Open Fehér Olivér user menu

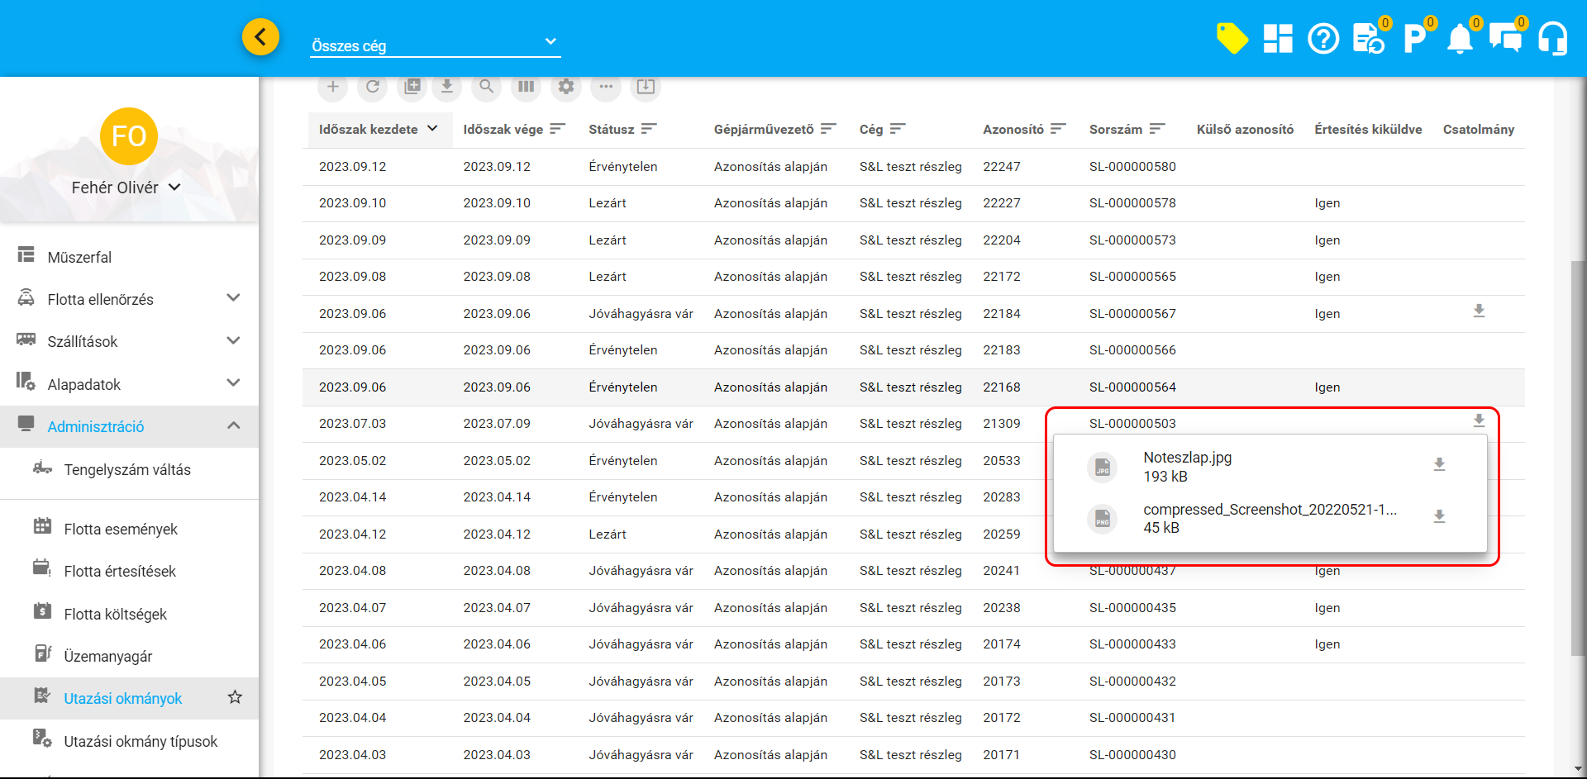click(126, 188)
